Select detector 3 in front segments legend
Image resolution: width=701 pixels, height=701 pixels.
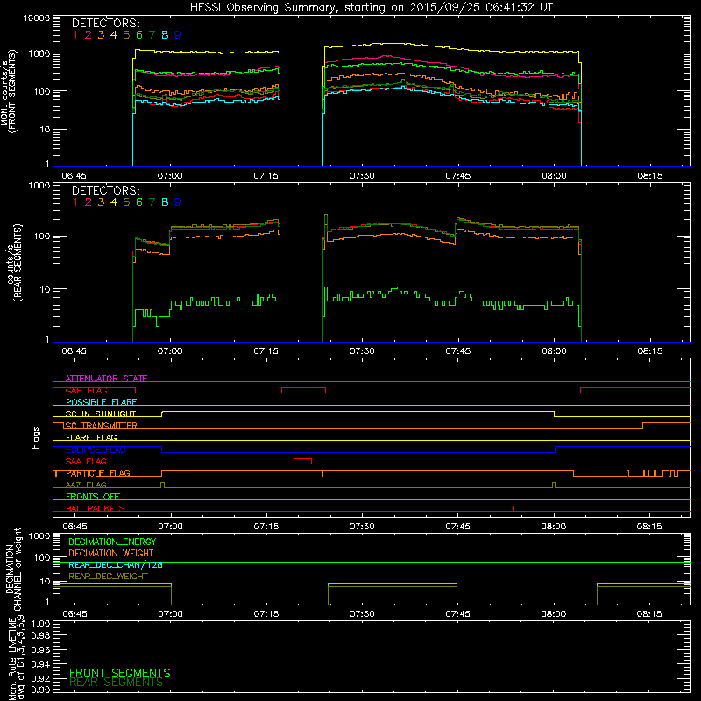(101, 35)
